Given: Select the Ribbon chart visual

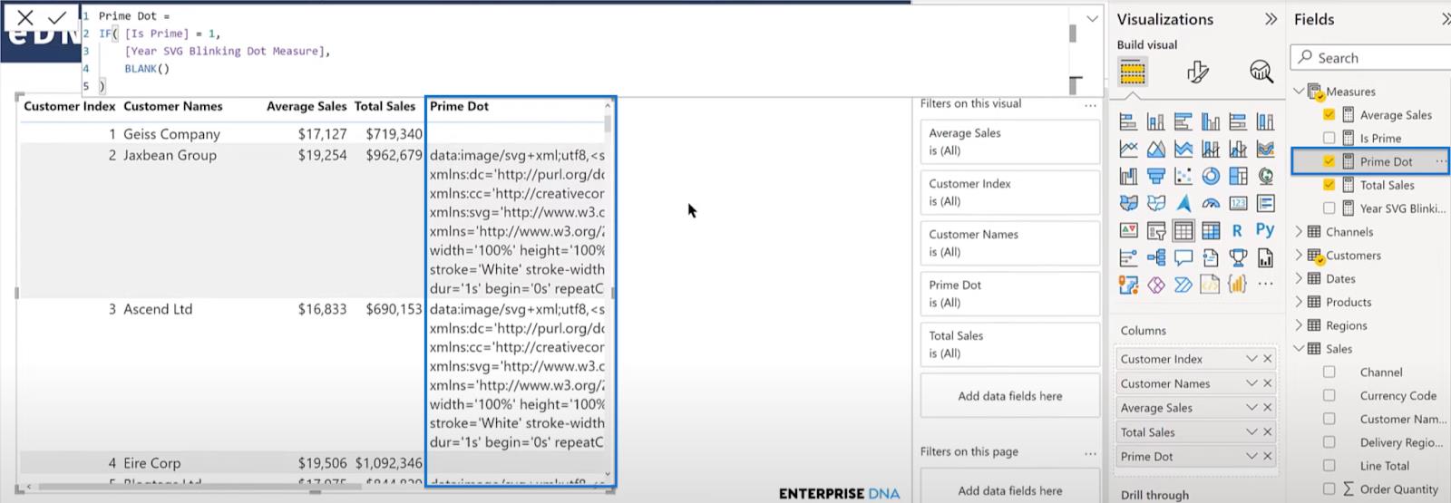Looking at the screenshot, I should 1265,149.
